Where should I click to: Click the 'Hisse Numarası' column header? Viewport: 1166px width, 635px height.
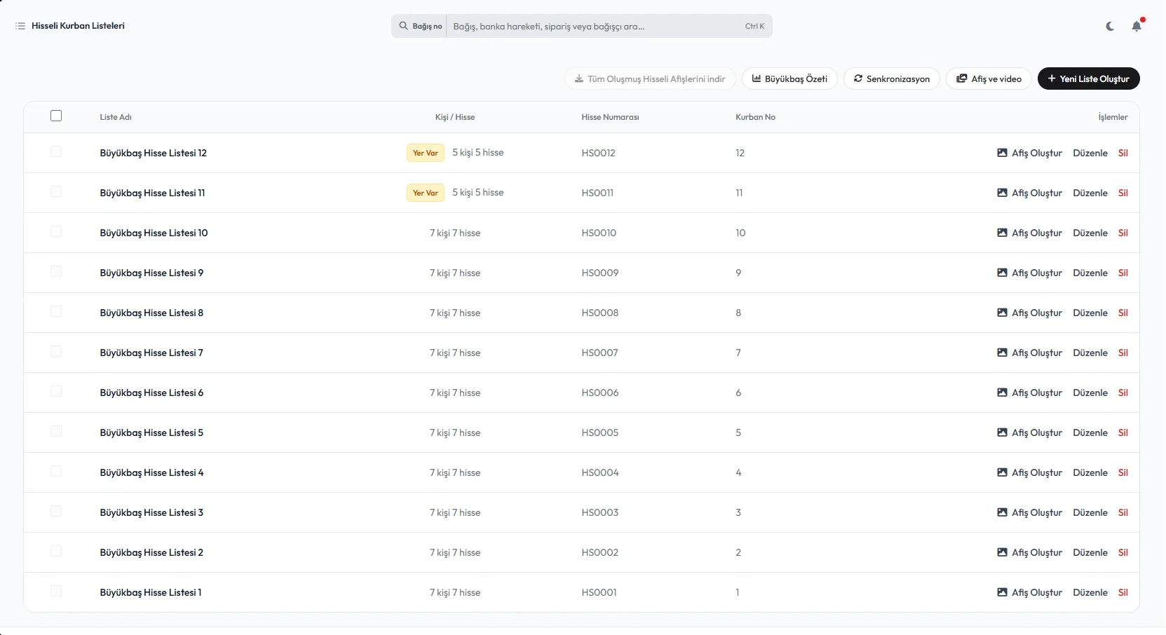(610, 117)
